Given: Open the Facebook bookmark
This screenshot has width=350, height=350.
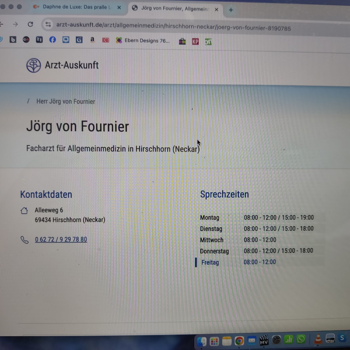Looking at the screenshot, I should pyautogui.click(x=52, y=40).
